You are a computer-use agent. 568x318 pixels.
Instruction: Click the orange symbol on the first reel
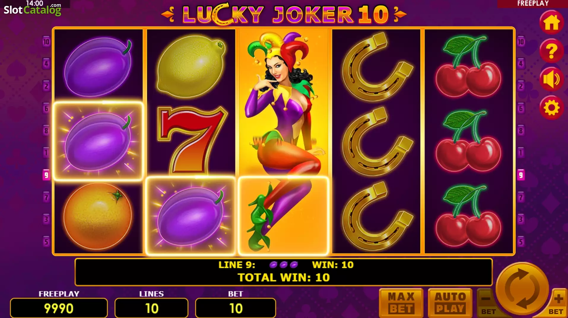pyautogui.click(x=98, y=216)
